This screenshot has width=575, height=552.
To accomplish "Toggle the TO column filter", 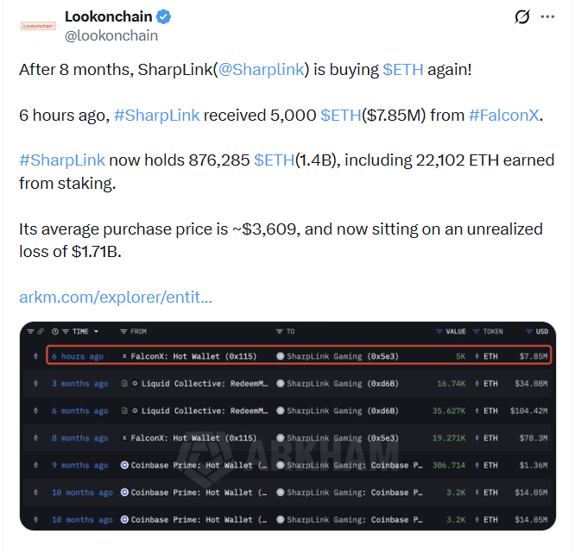I will tap(280, 331).
